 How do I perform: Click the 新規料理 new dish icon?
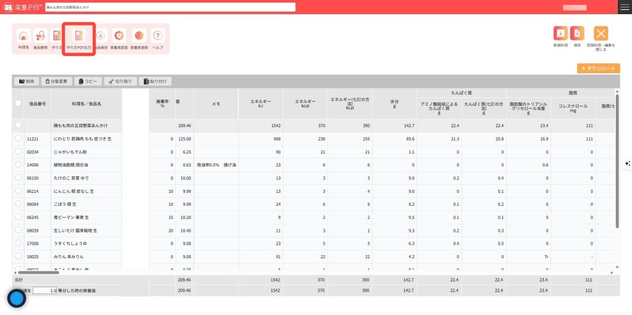pos(560,34)
